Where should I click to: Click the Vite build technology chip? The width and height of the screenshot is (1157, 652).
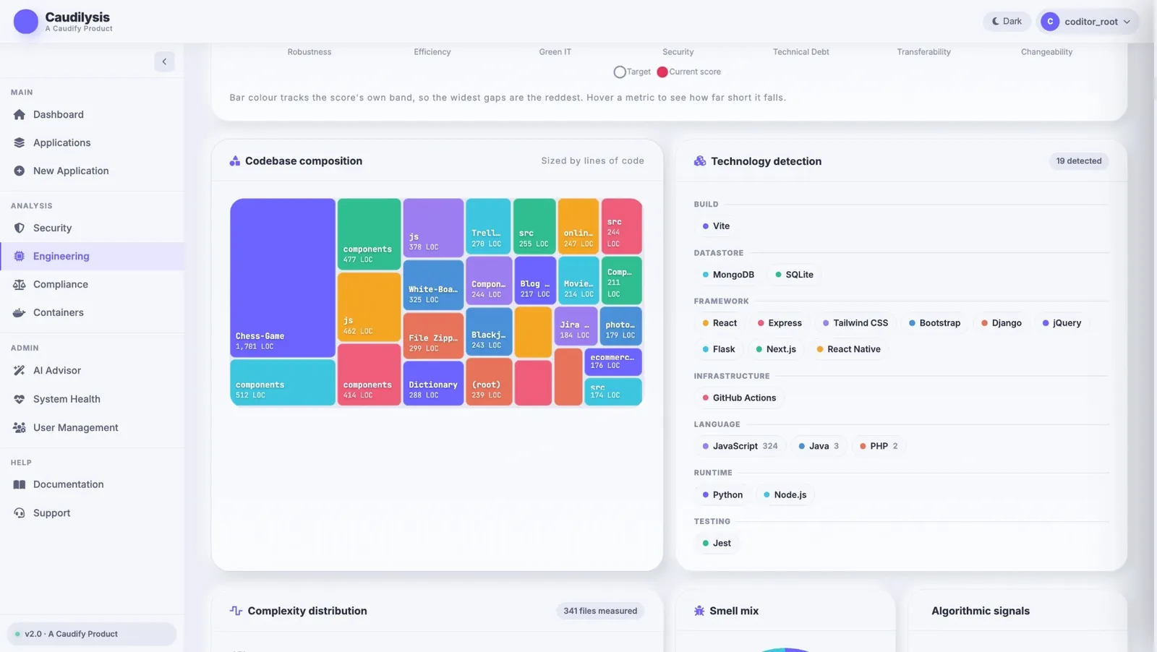coord(716,226)
